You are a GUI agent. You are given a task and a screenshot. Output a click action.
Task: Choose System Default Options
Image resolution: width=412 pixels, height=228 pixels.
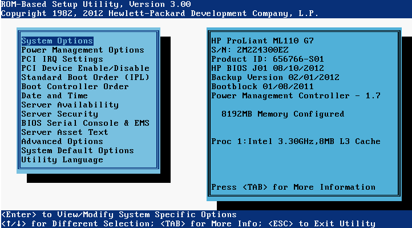pos(78,150)
